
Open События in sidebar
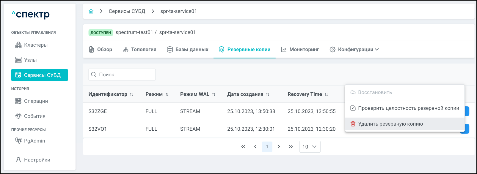pyautogui.click(x=34, y=116)
